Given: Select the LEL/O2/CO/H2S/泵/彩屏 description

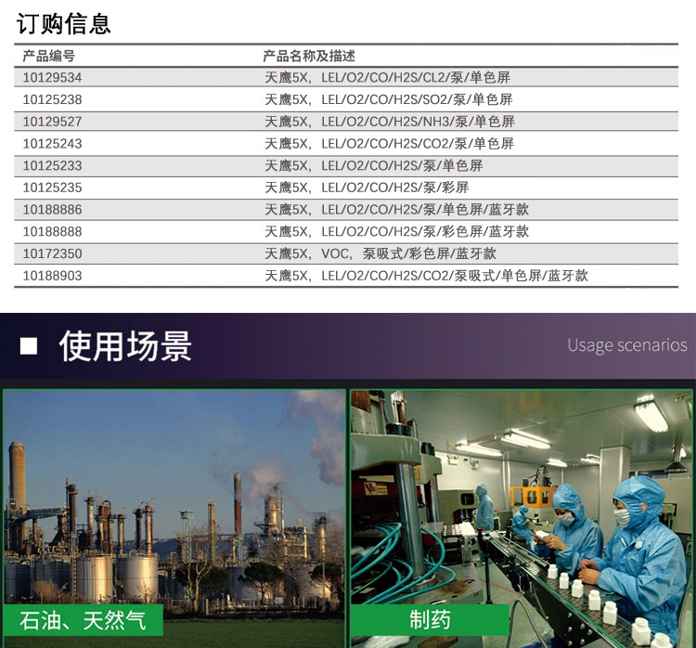Looking at the screenshot, I should pyautogui.click(x=367, y=188).
